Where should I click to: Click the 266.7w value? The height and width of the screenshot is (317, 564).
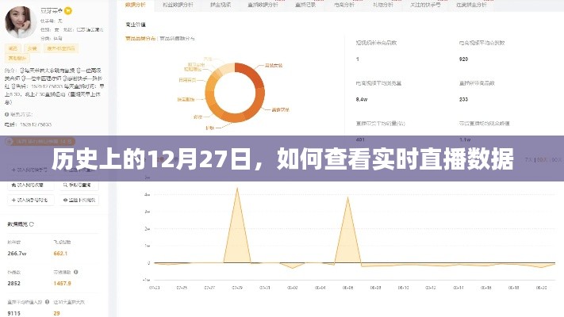pos(17,254)
